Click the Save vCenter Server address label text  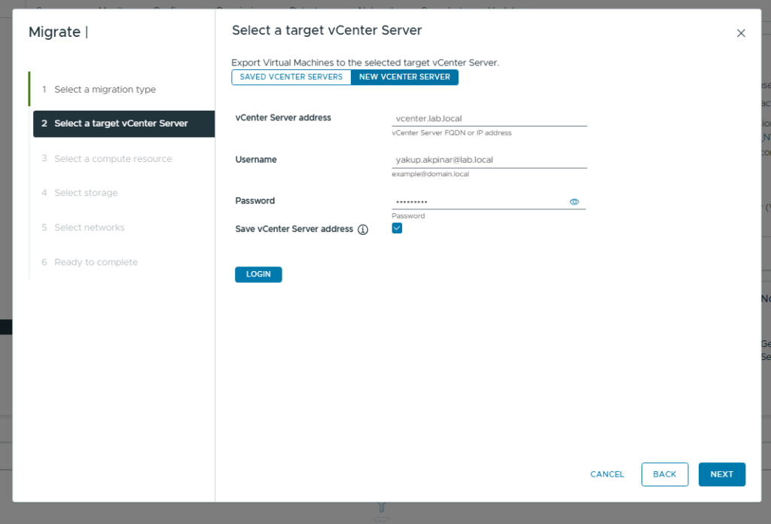click(294, 229)
